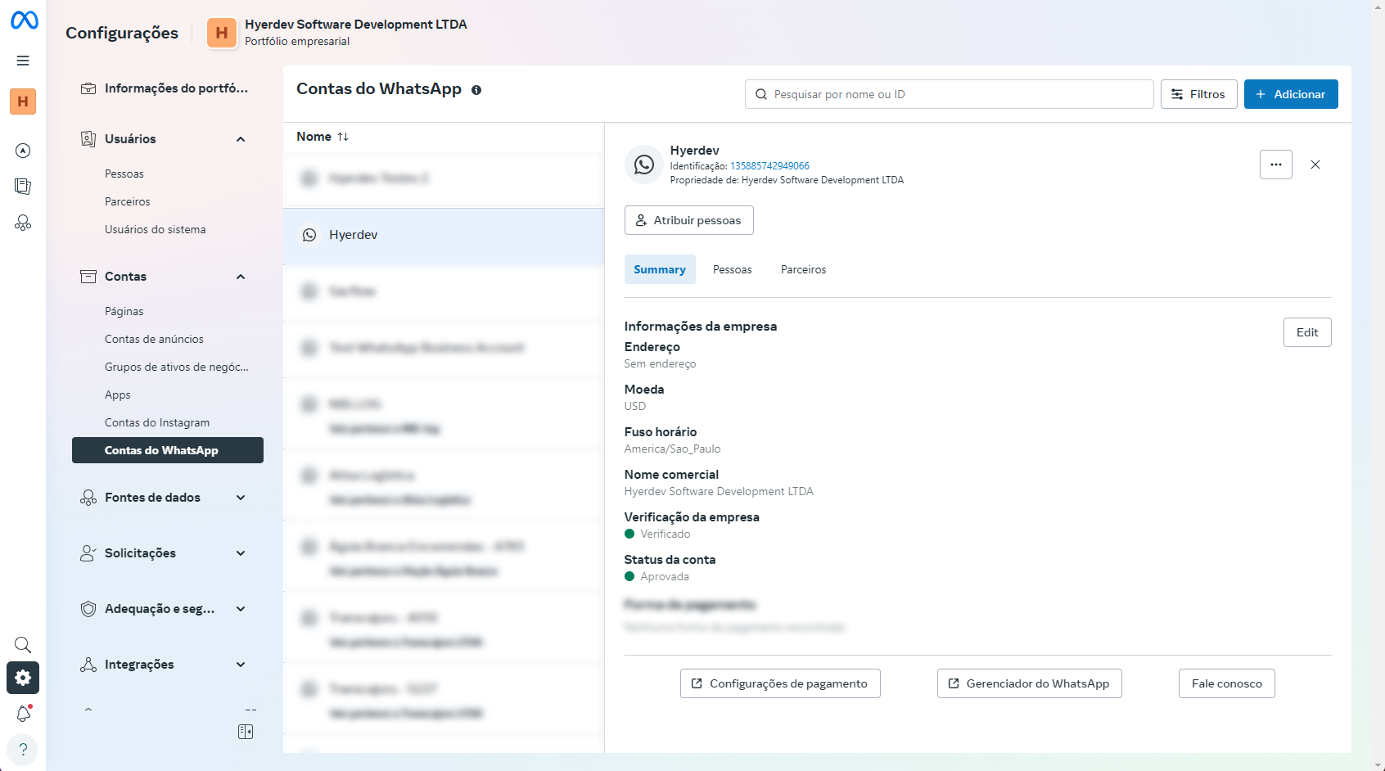The width and height of the screenshot is (1385, 771).
Task: Click the settings gear icon
Action: (23, 678)
